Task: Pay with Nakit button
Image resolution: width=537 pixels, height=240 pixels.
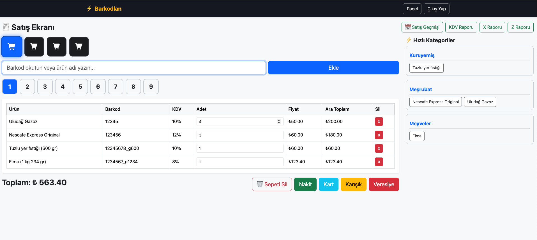Action: [x=305, y=184]
